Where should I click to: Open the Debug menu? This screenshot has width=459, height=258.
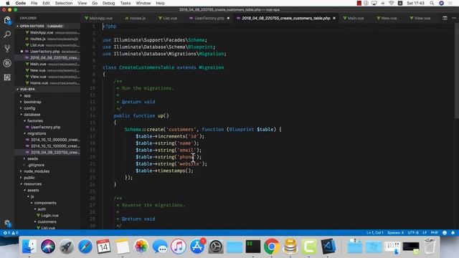click(108, 3)
